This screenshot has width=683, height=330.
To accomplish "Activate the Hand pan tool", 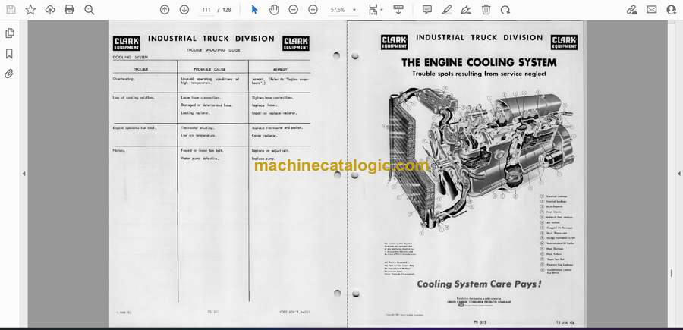I will (x=273, y=10).
